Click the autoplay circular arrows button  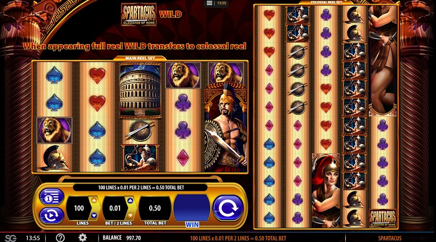pyautogui.click(x=51, y=215)
